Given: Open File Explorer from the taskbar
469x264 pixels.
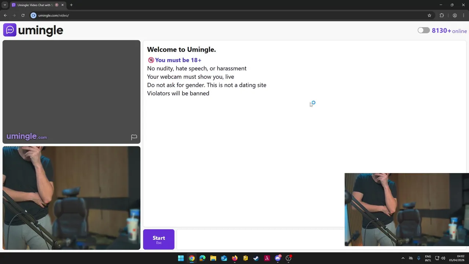Looking at the screenshot, I should [x=213, y=258].
